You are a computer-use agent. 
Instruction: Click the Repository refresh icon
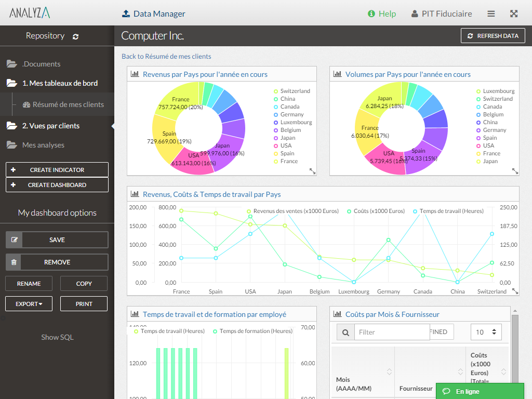tap(76, 36)
